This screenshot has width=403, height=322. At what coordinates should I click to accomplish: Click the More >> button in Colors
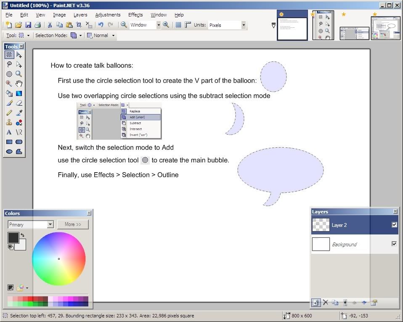coord(73,224)
